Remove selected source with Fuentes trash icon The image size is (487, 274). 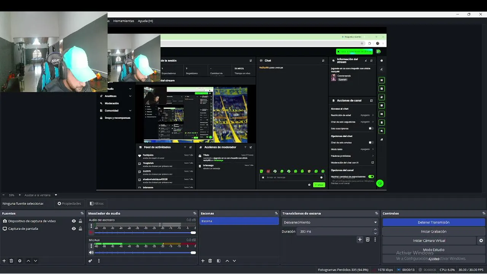pos(11,261)
